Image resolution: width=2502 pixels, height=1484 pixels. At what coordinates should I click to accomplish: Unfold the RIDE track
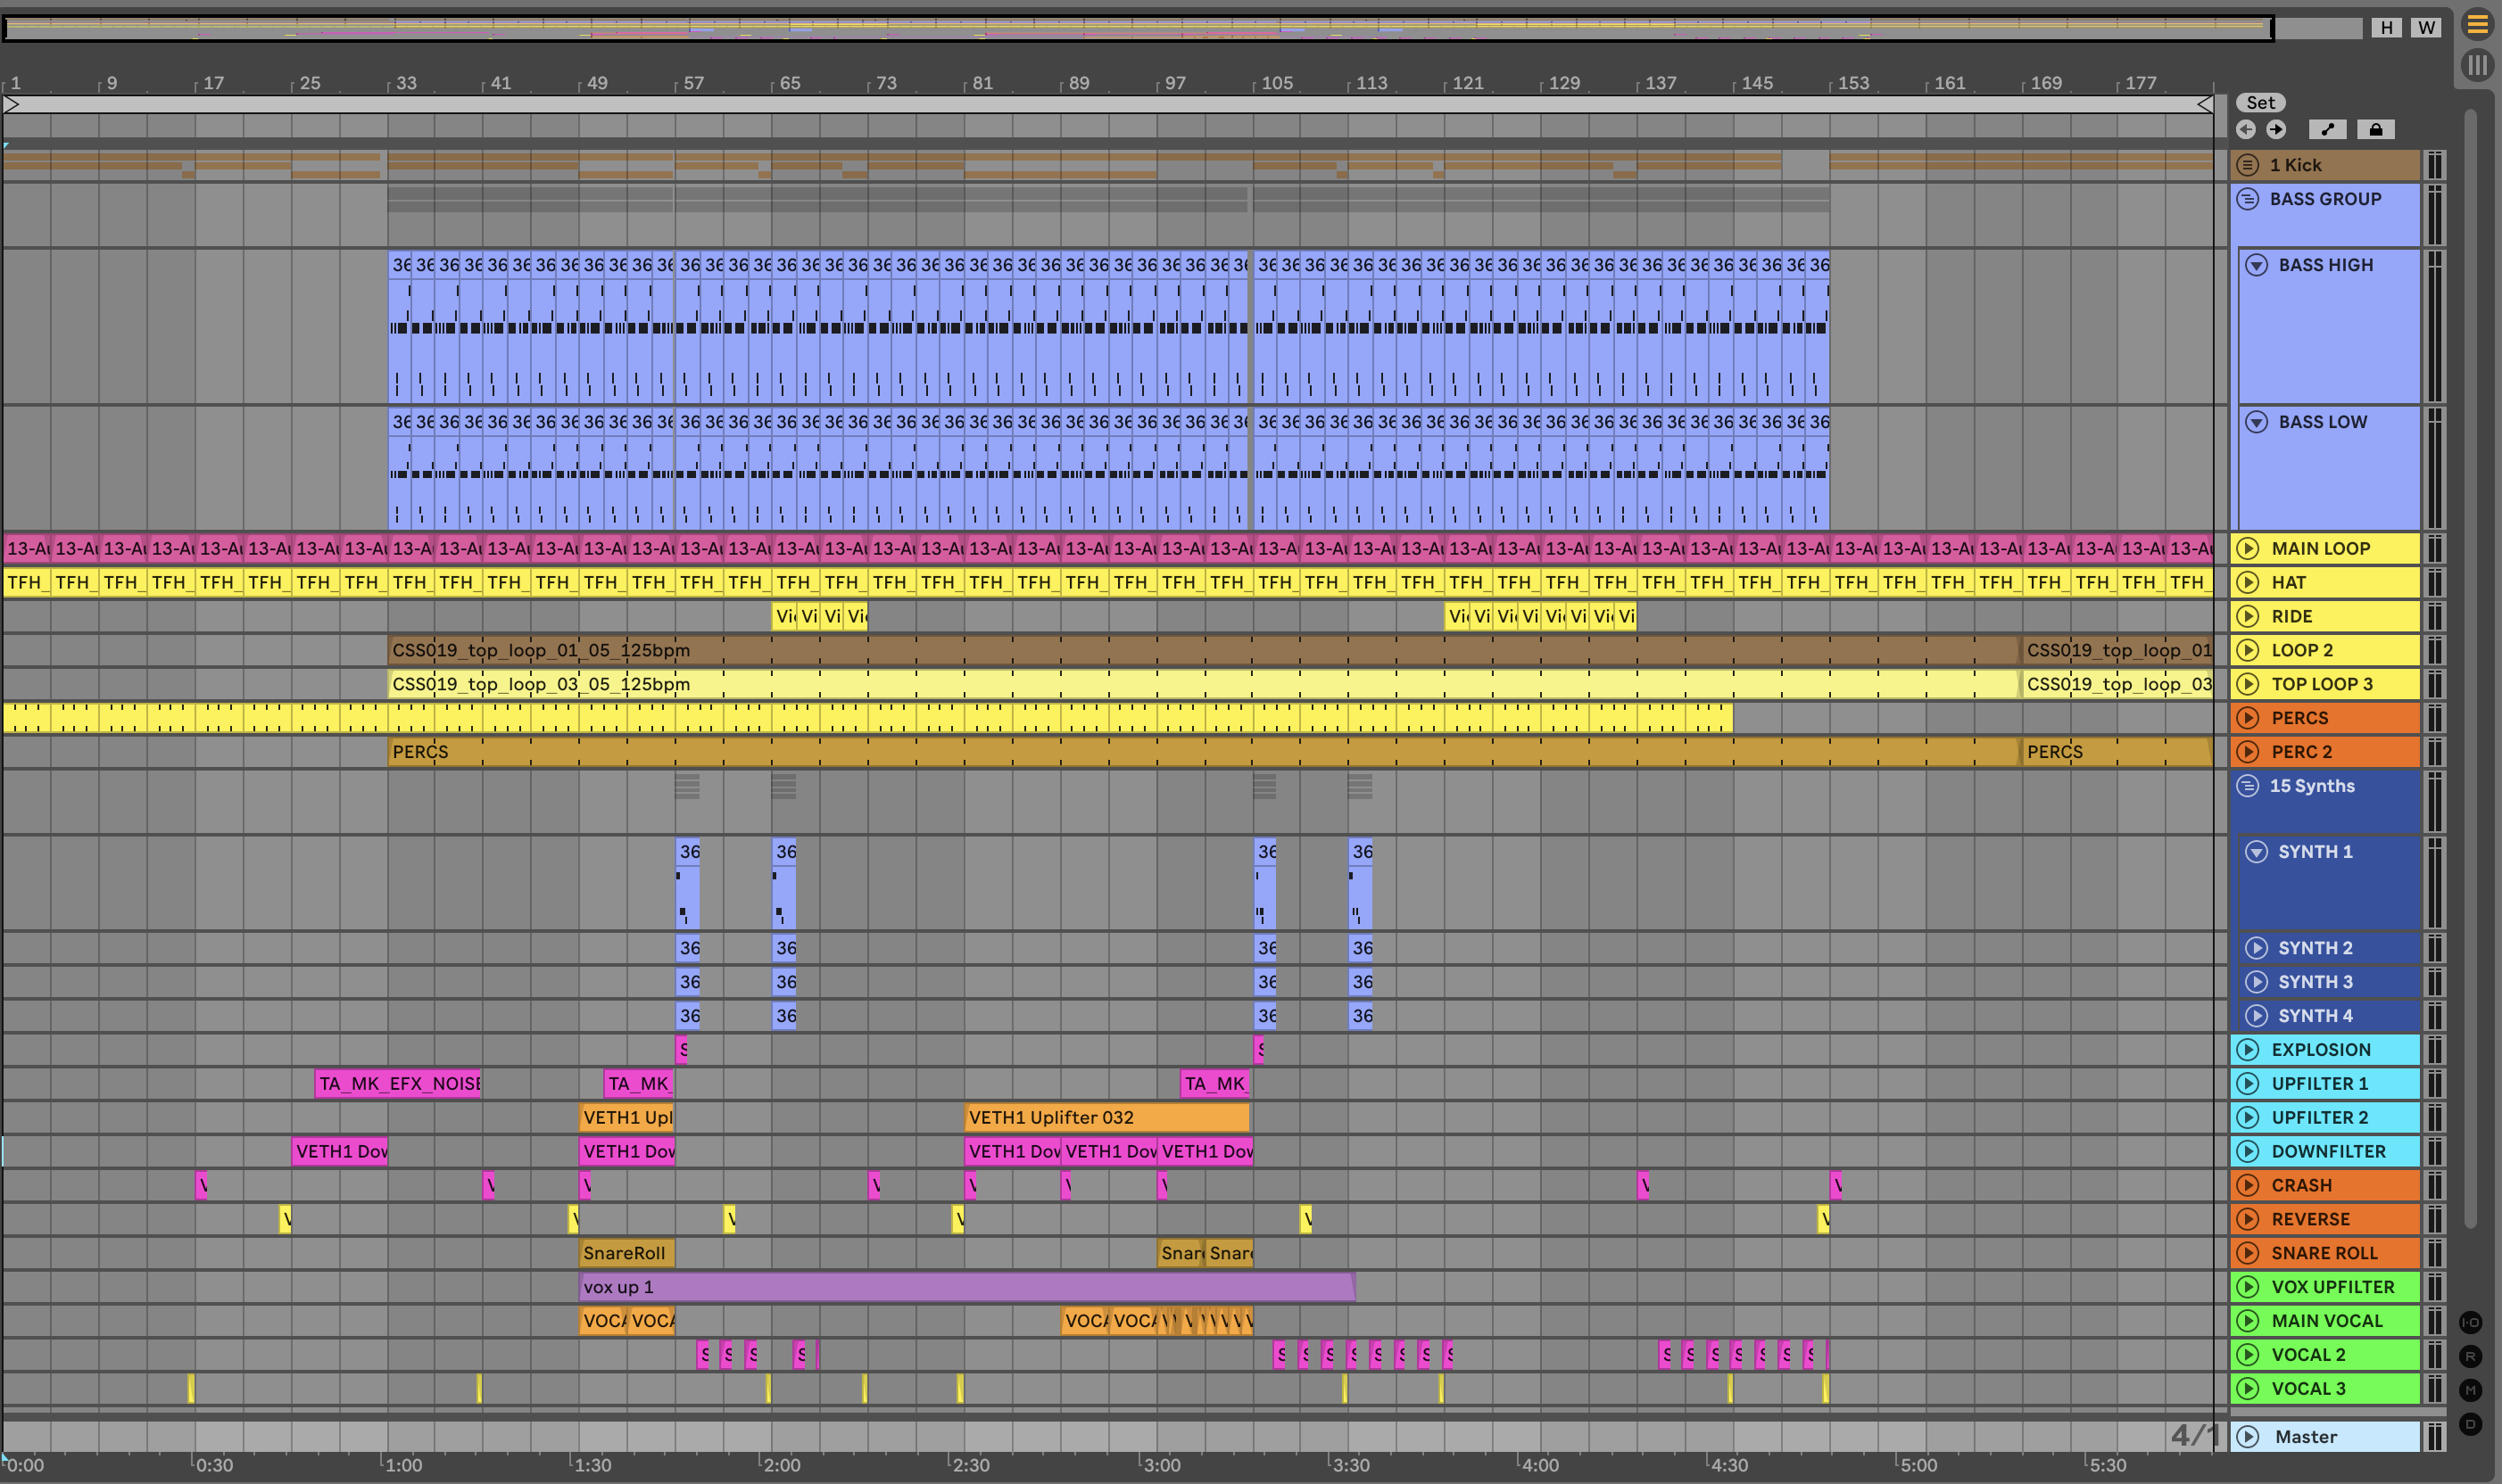(x=2248, y=616)
